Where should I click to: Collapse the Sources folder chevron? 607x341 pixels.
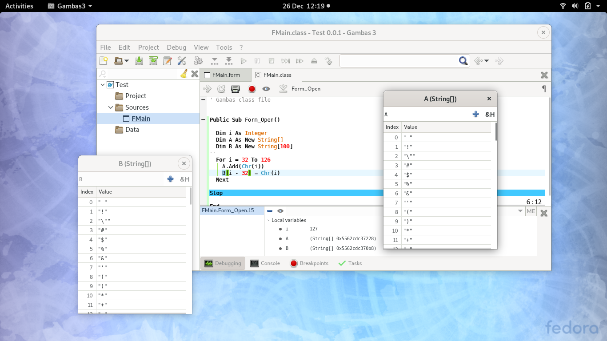pos(111,107)
